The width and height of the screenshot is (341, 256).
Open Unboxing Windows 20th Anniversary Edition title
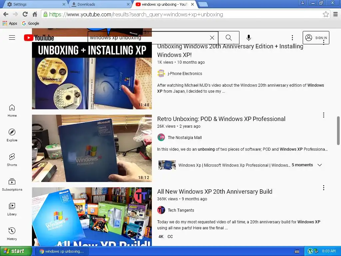(230, 51)
